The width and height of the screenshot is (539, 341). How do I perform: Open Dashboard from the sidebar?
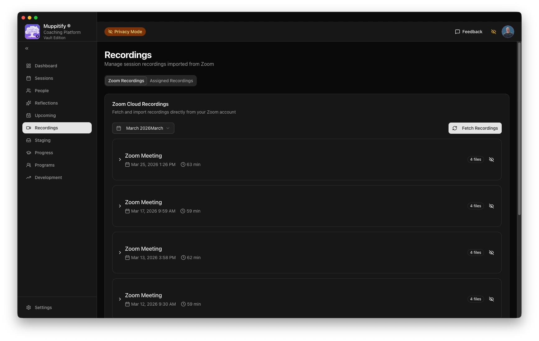(46, 66)
